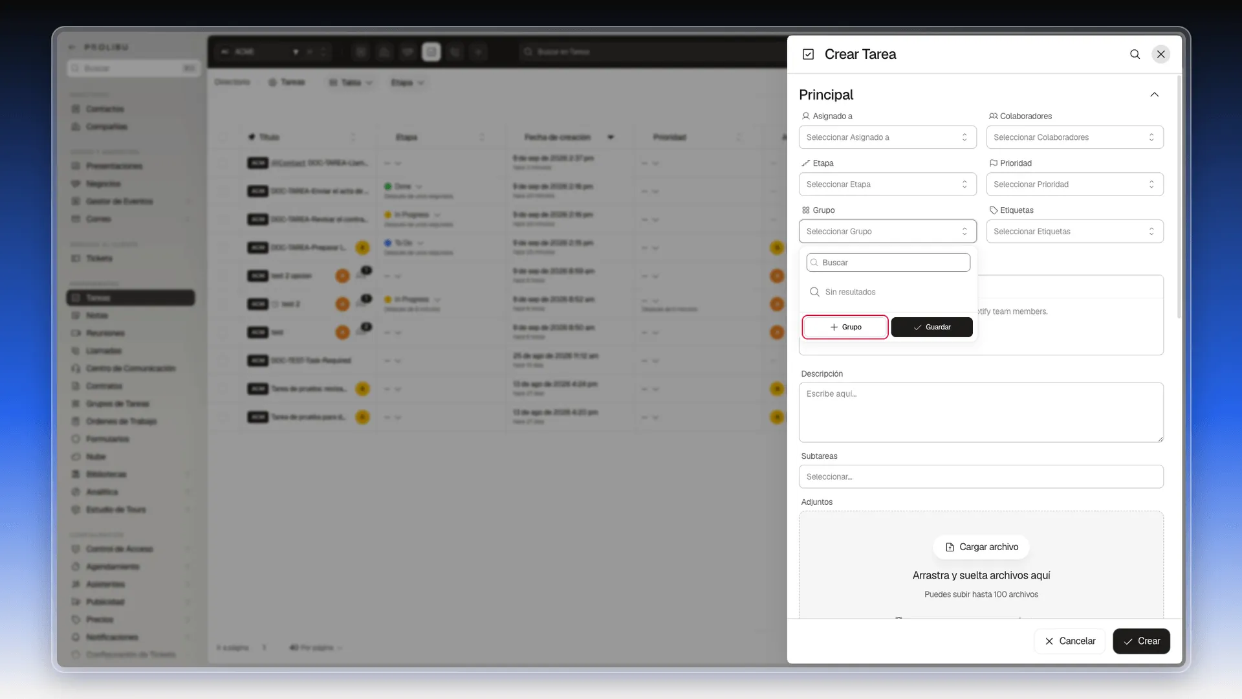
Task: Click the Buscar field in group popup
Action: 888,262
